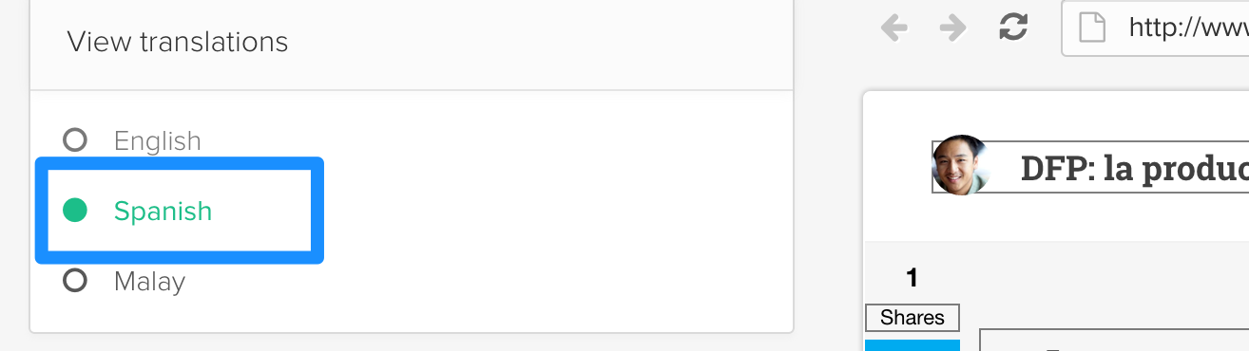
Task: Click the Shares button
Action: (913, 318)
